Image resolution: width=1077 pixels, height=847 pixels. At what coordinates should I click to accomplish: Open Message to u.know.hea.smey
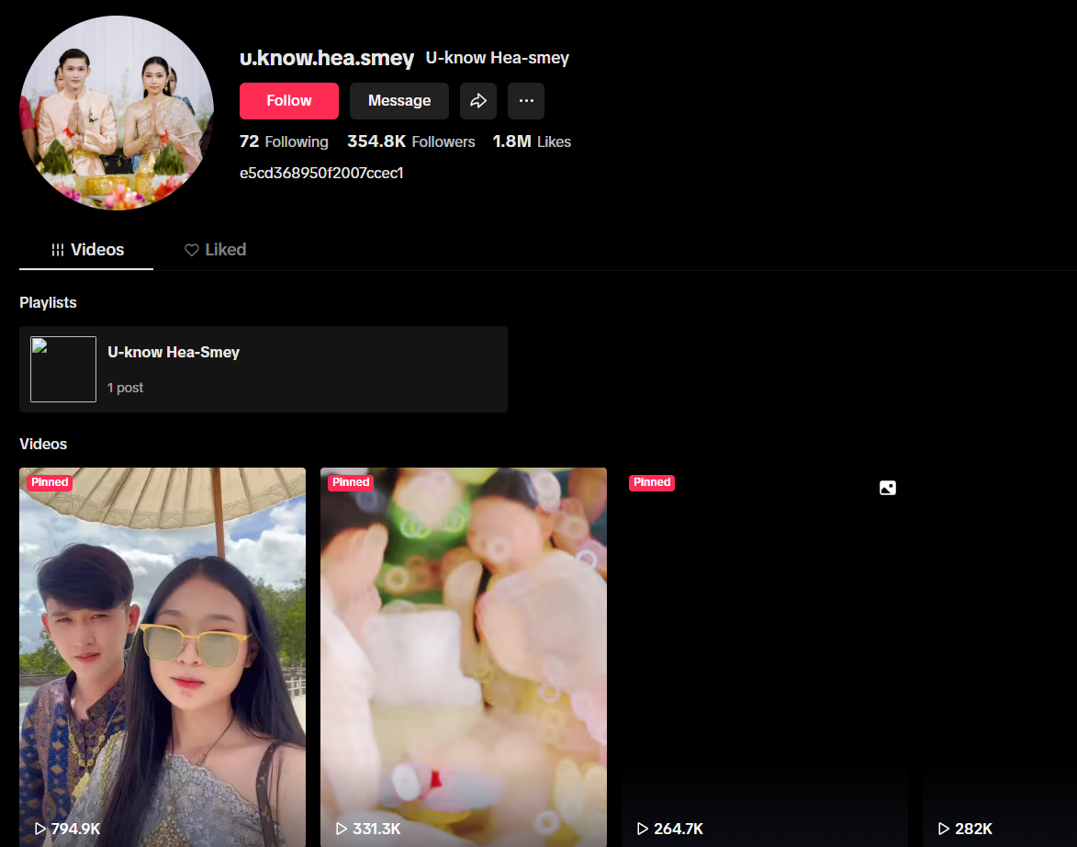399,101
